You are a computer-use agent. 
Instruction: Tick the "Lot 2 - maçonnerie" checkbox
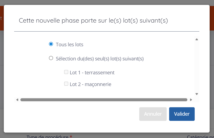click(66, 84)
